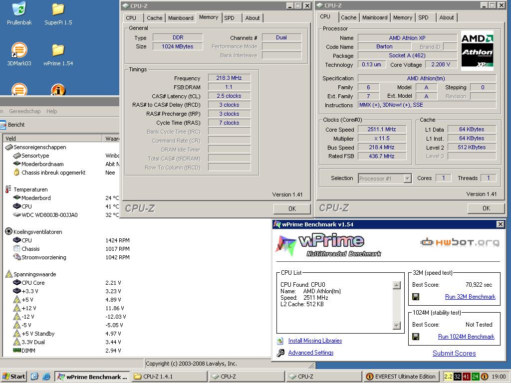Click OK in the Memory CPU-Z window

pyautogui.click(x=292, y=209)
